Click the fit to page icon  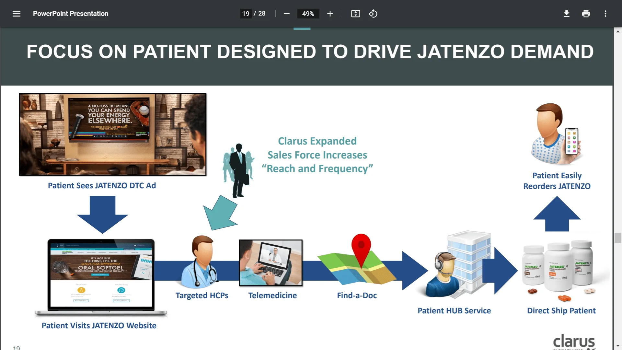pyautogui.click(x=356, y=14)
